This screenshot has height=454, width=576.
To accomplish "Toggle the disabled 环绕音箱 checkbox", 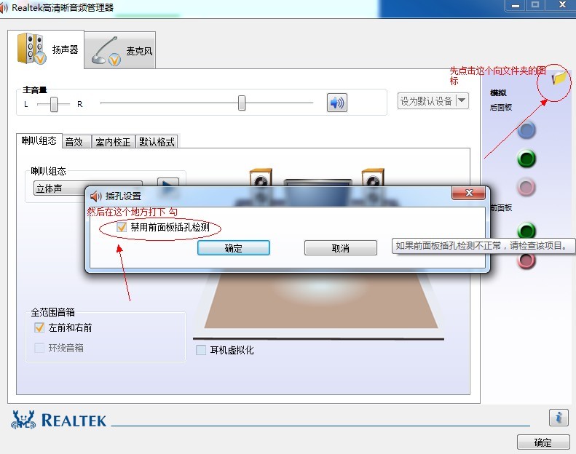I will [x=39, y=348].
